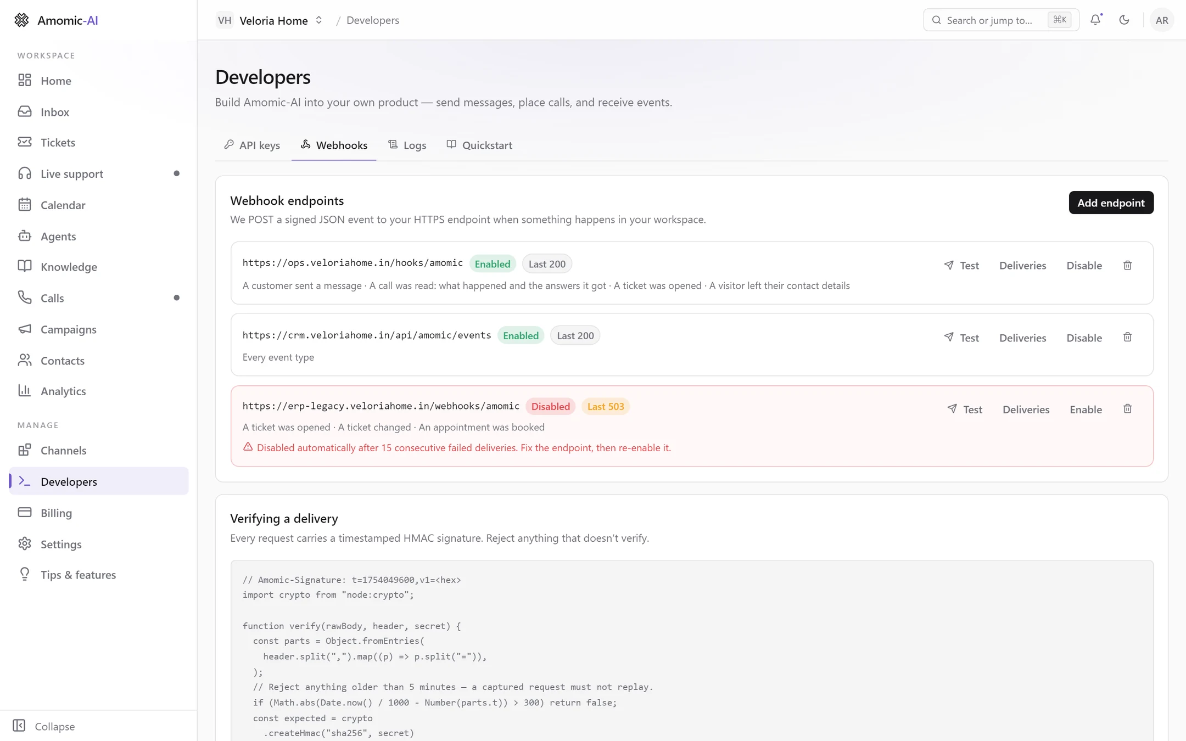Viewport: 1186px width, 741px height.
Task: Open the AR user avatar menu
Action: click(x=1162, y=20)
